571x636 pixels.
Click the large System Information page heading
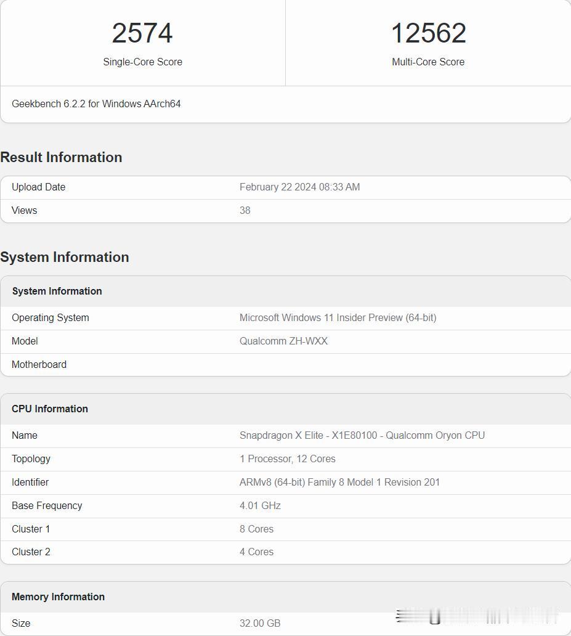[65, 257]
